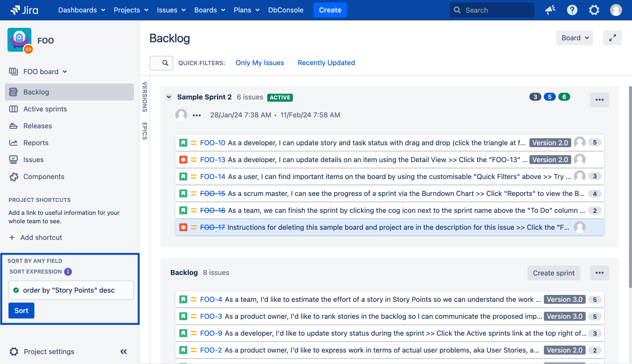
Task: Click the ellipsis next to sprint avatar
Action: pyautogui.click(x=197, y=115)
